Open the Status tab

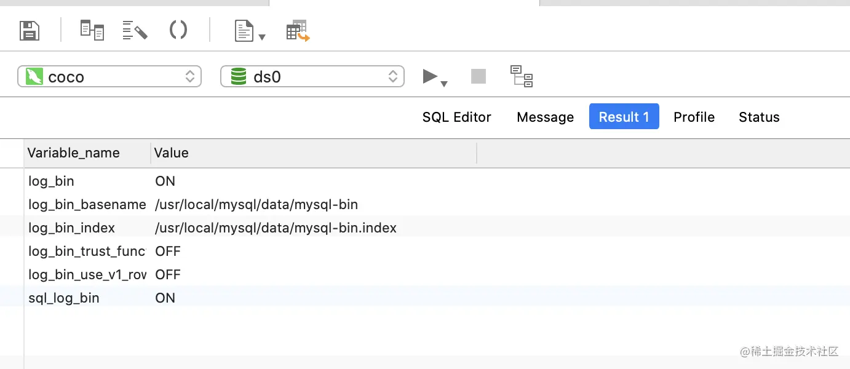tap(759, 117)
